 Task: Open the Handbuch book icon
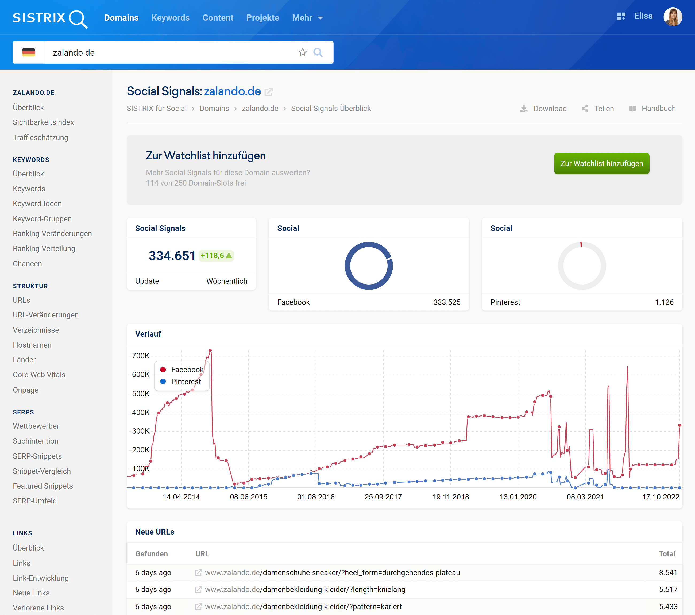632,109
